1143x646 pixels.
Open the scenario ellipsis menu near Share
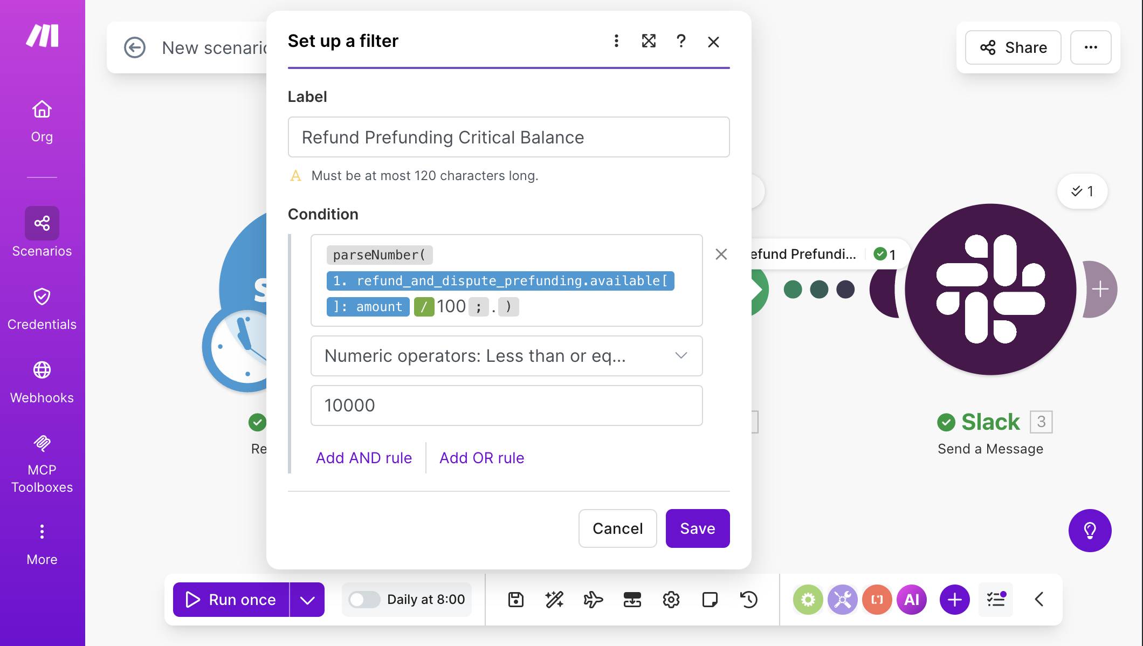coord(1091,47)
